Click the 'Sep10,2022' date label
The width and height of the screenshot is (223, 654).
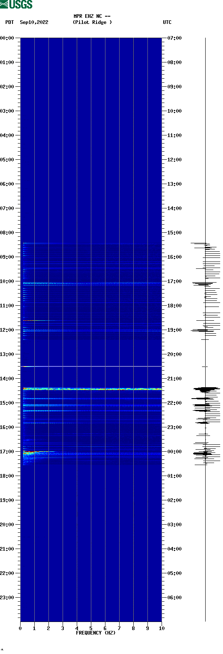[x=34, y=22]
